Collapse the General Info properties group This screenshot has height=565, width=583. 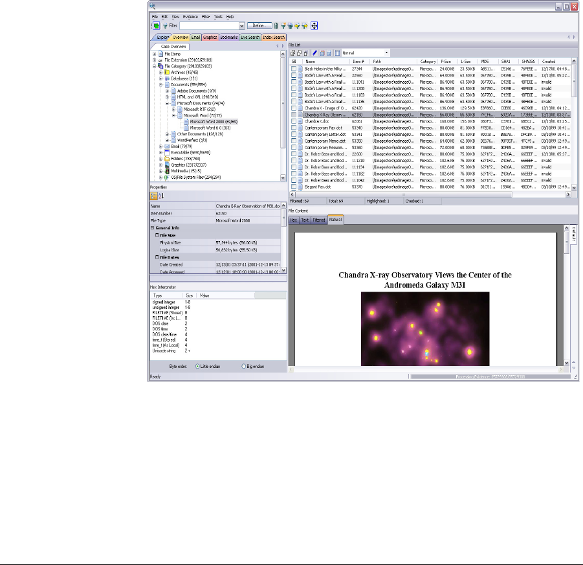tap(152, 228)
